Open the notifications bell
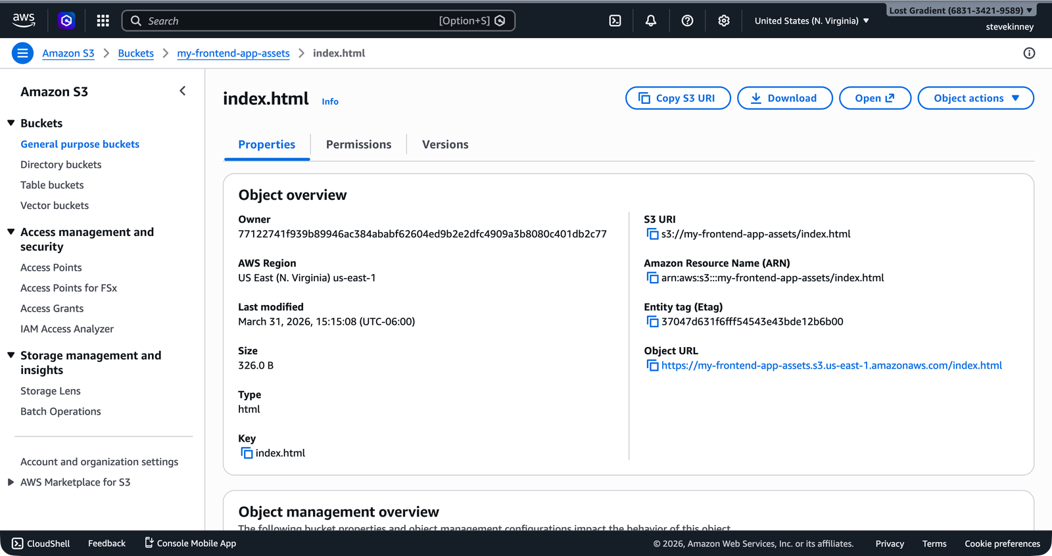The image size is (1052, 556). (x=651, y=21)
